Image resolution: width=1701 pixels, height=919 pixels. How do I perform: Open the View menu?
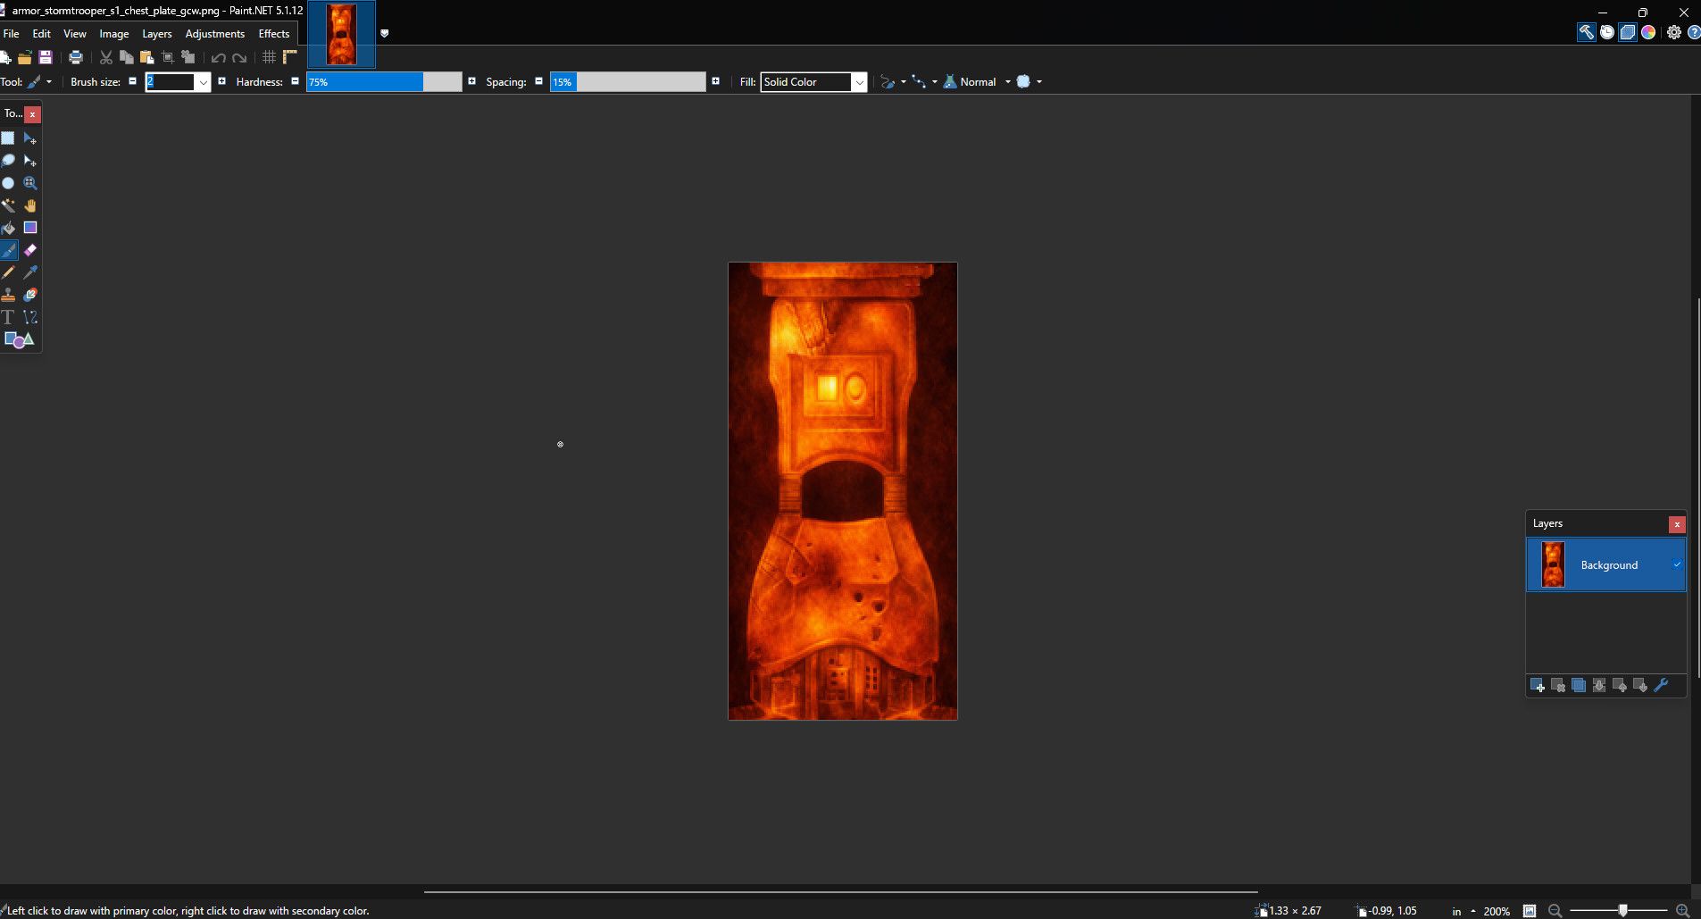(x=75, y=33)
